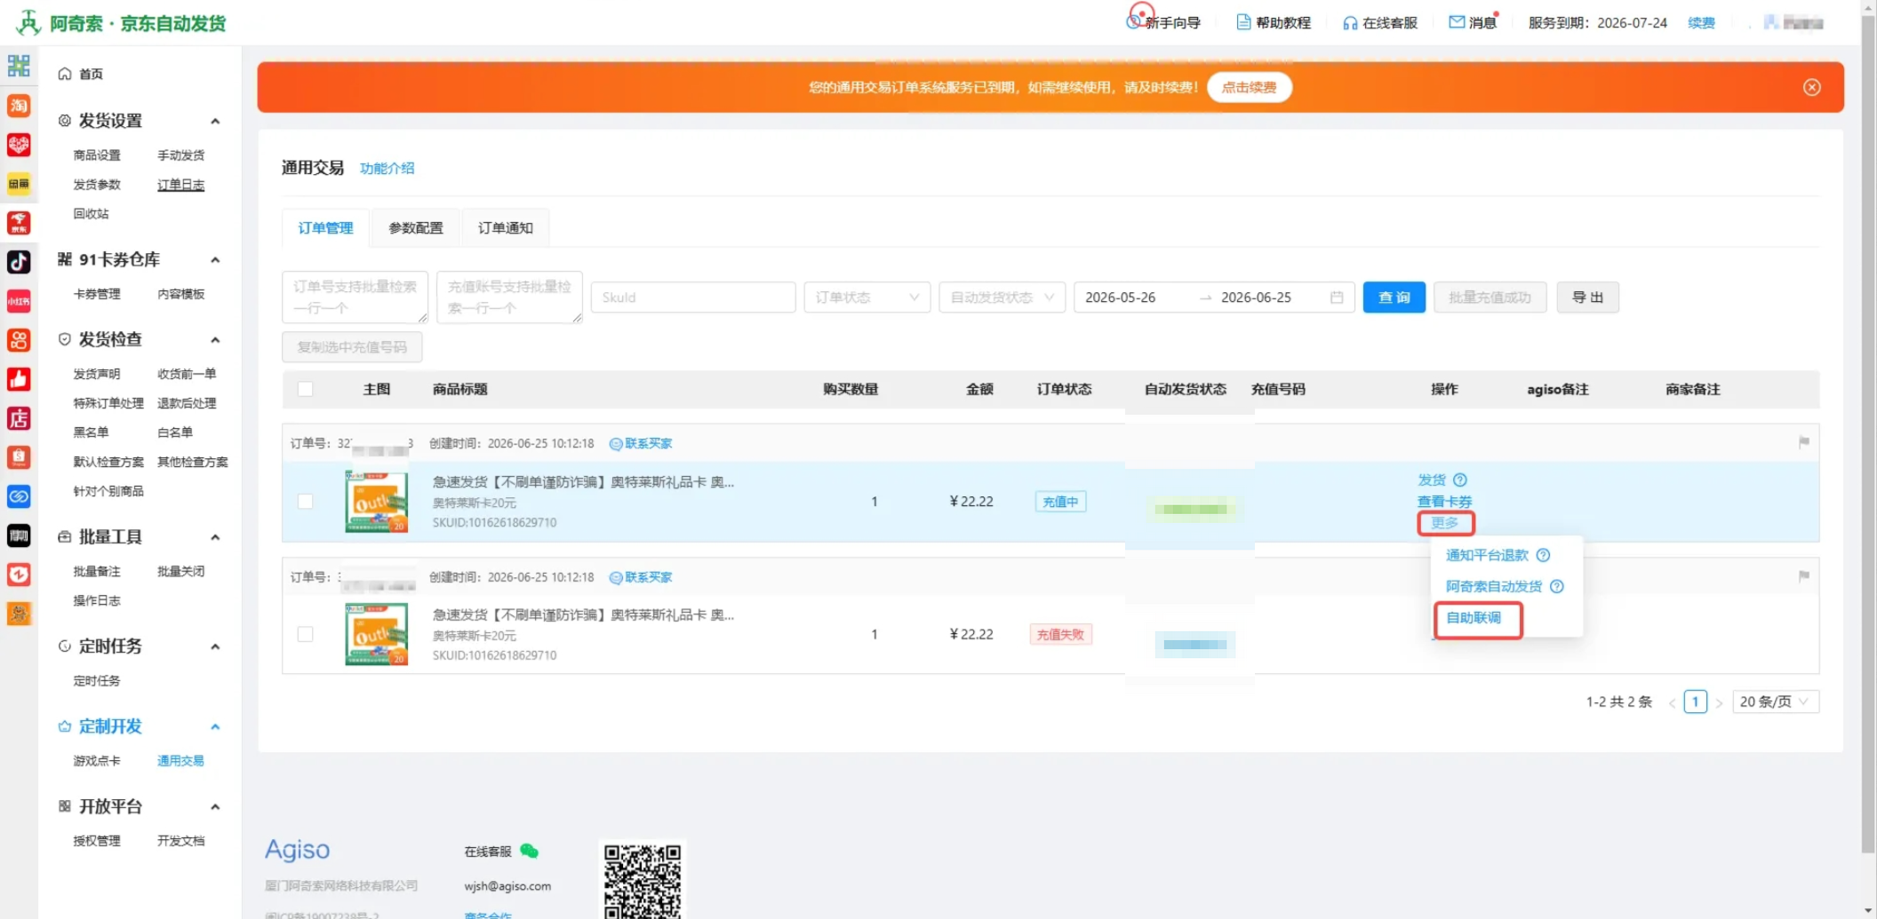
Task: Toggle the select-all checkbox in table header
Action: coord(305,389)
